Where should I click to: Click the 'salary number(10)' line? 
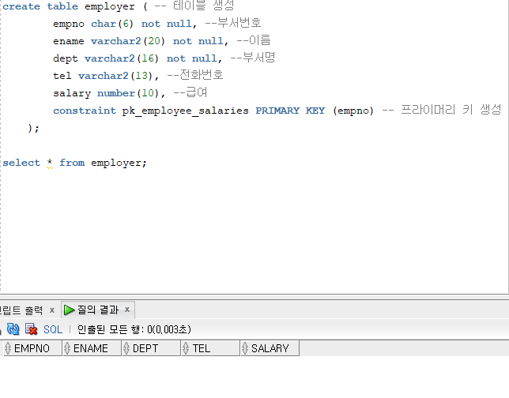point(130,93)
